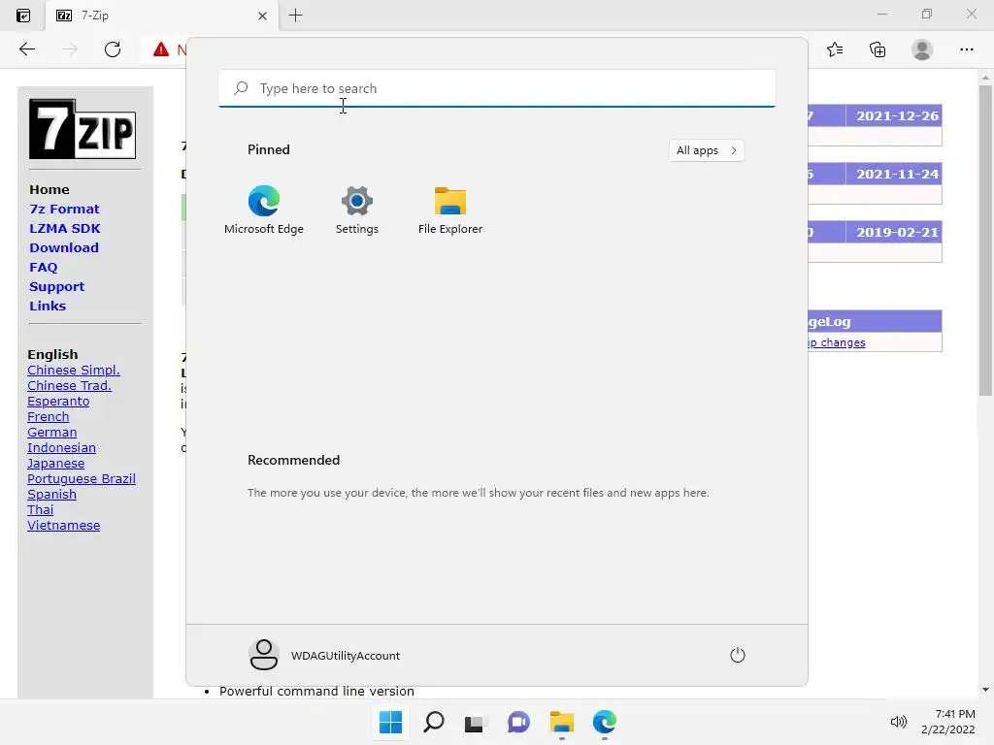Switch language to Chinese Trad.
Viewport: 994px width, 745px height.
(69, 386)
